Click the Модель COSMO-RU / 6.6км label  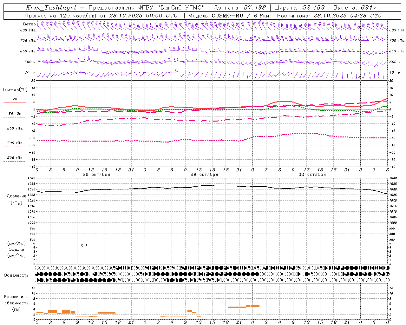point(229,16)
